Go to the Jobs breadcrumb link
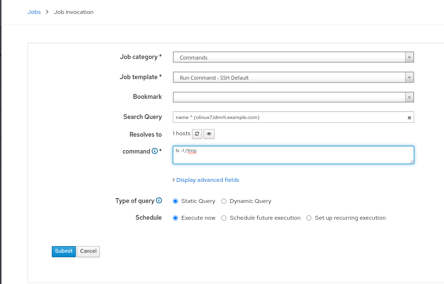 pyautogui.click(x=34, y=12)
